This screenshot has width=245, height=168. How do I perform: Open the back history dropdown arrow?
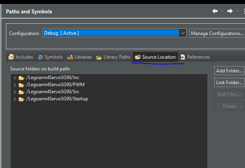tap(222, 11)
